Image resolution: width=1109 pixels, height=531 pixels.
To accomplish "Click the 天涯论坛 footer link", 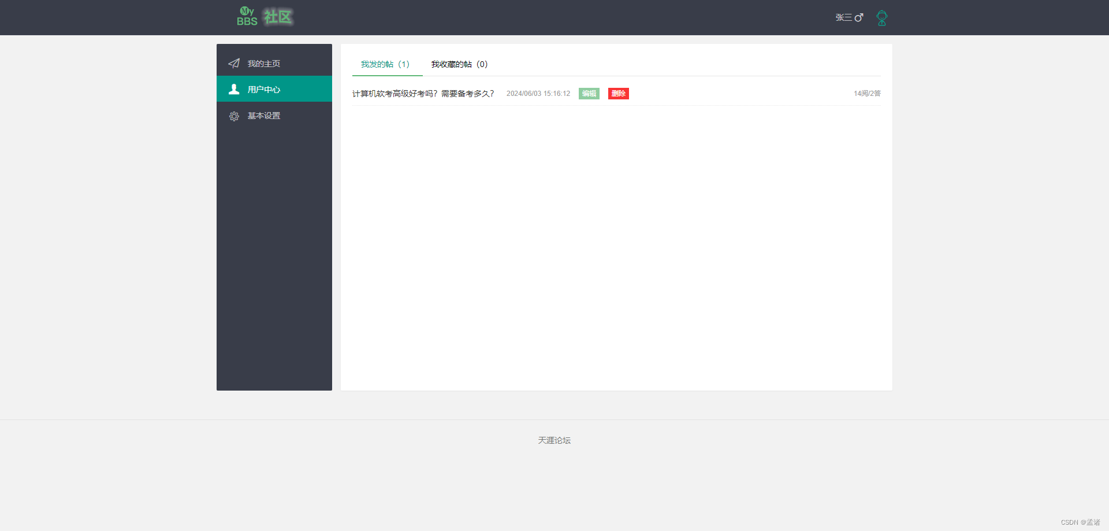I will point(554,440).
